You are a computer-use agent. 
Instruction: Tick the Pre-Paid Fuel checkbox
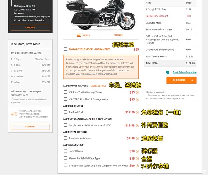[x=65, y=112]
